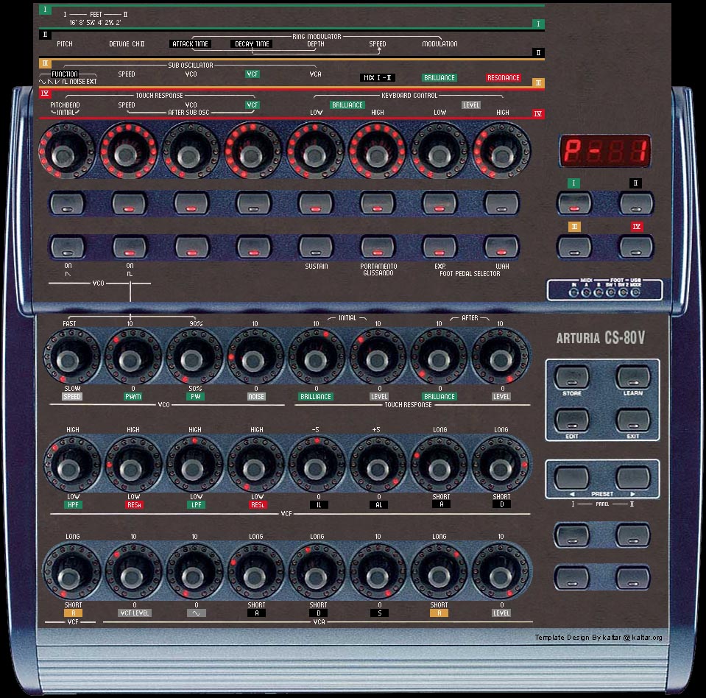Click the upper-row button above WAH
This screenshot has height=698, width=706.
point(501,203)
